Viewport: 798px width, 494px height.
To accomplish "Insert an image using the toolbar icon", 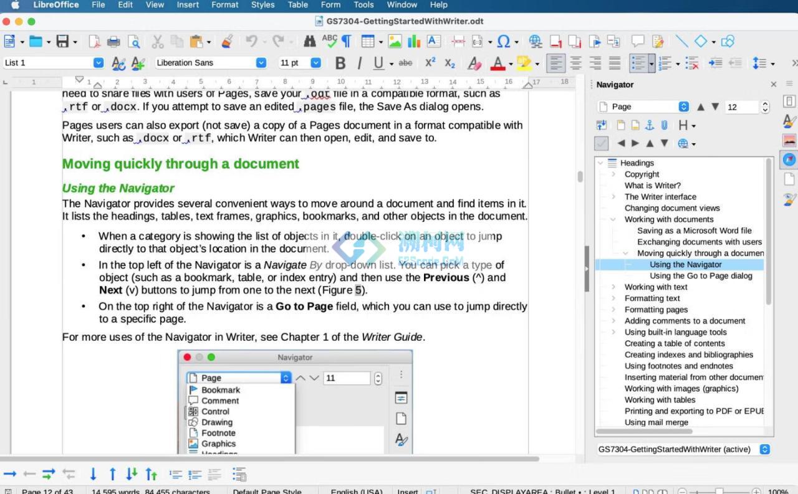I will [x=395, y=42].
